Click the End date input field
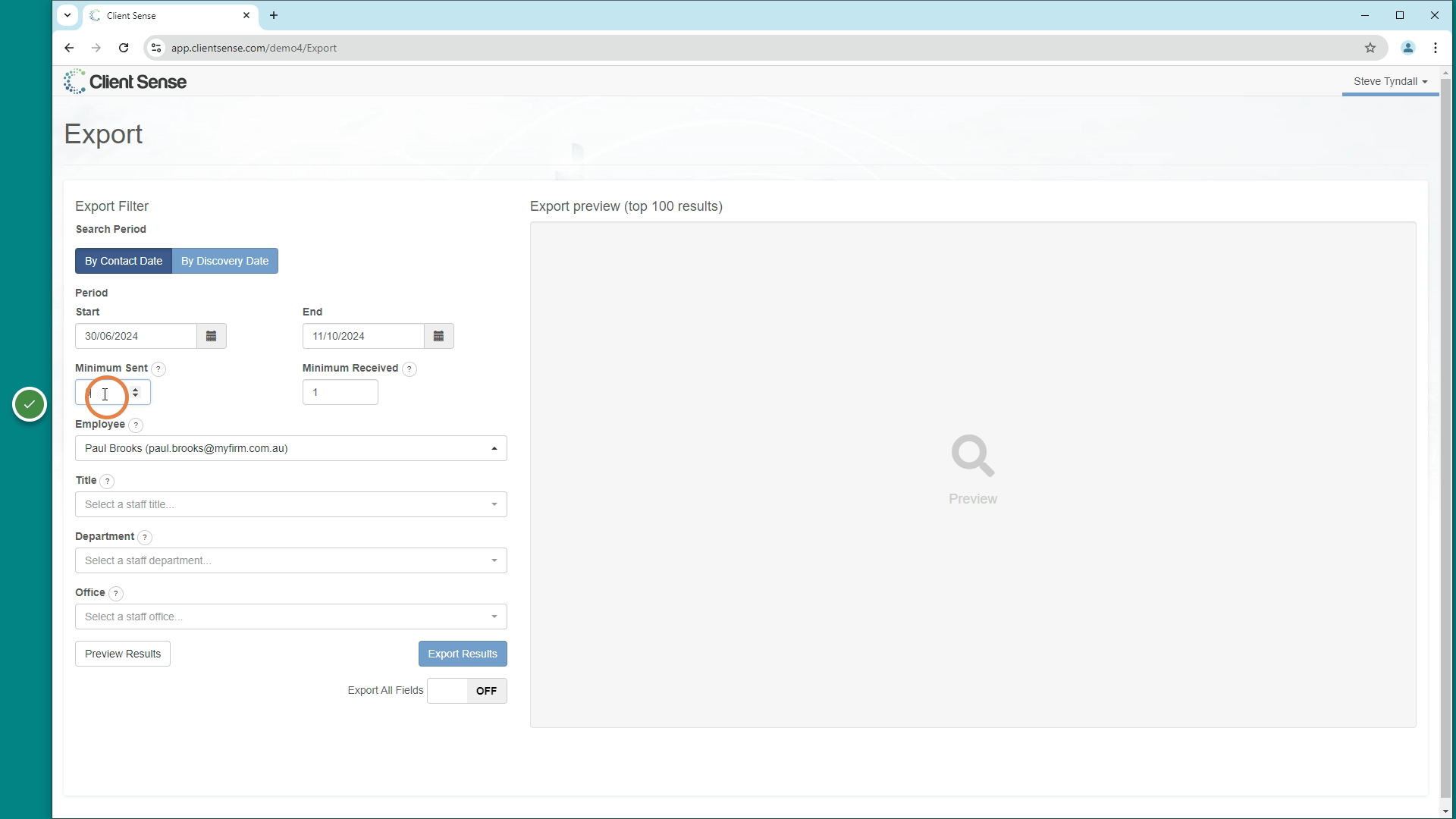1456x819 pixels. tap(364, 336)
